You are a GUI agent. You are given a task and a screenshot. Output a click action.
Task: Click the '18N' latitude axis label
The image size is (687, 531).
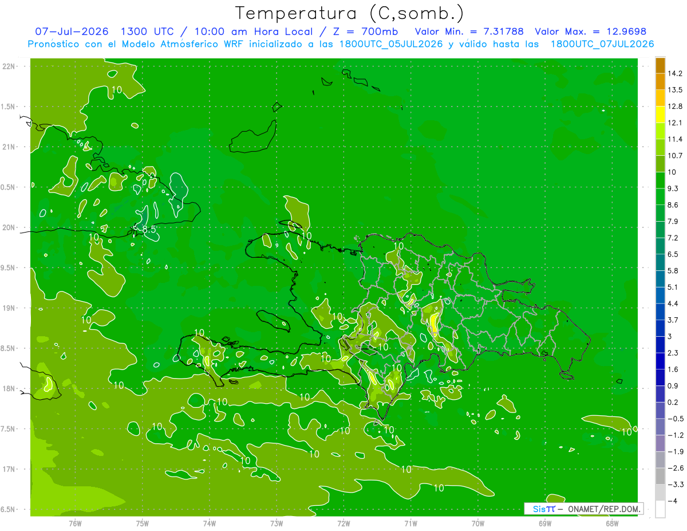click(x=9, y=389)
